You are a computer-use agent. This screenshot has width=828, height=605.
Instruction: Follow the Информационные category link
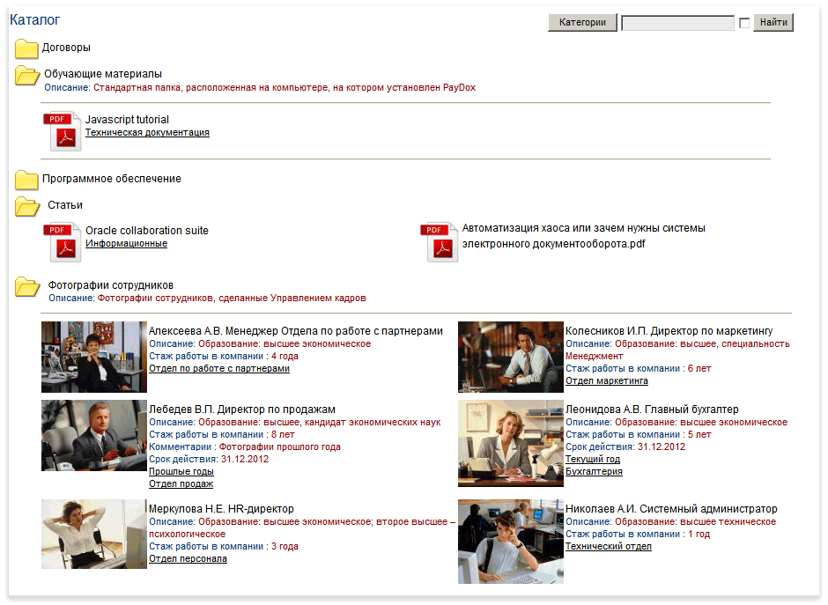click(126, 244)
